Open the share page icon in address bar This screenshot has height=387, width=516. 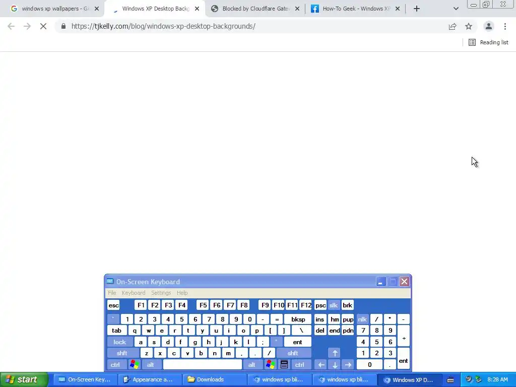[x=453, y=26]
